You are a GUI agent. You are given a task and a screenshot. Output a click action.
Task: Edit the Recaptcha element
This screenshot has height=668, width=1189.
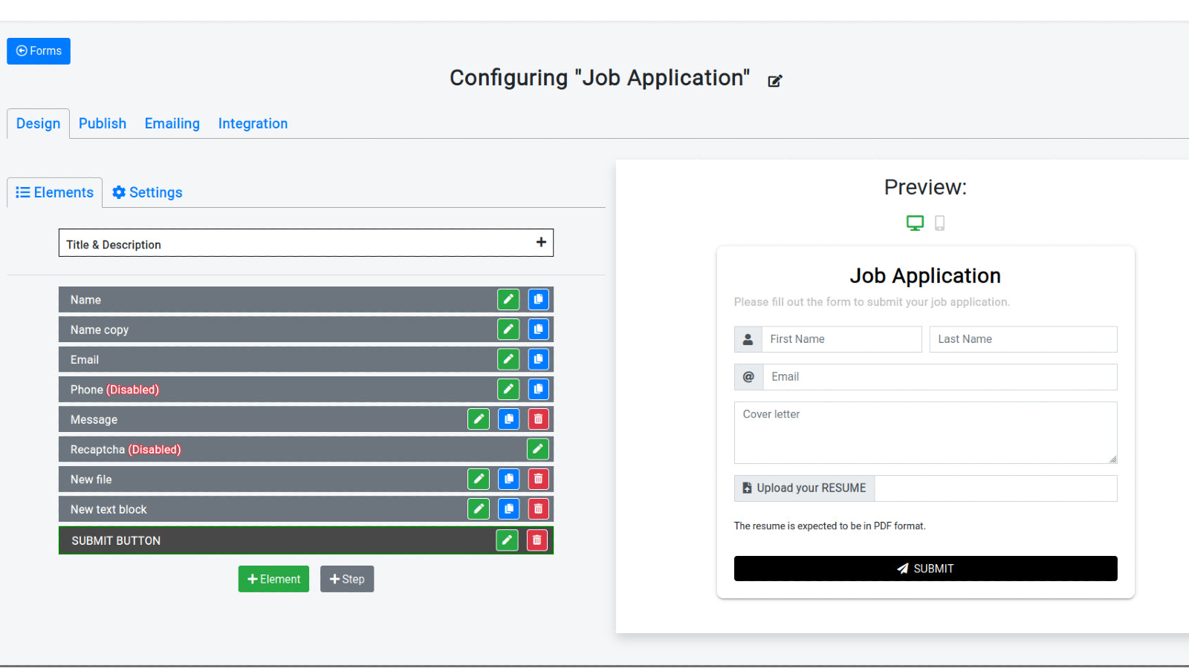(x=537, y=449)
